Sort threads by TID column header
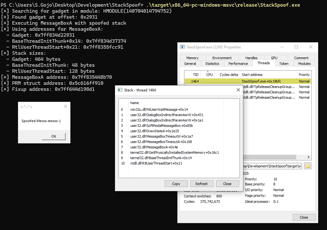This screenshot has height=230, width=327. [192, 75]
